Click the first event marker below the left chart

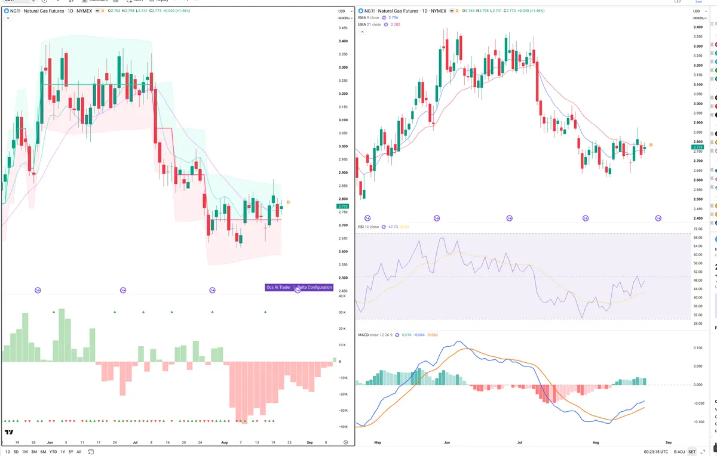click(x=38, y=290)
